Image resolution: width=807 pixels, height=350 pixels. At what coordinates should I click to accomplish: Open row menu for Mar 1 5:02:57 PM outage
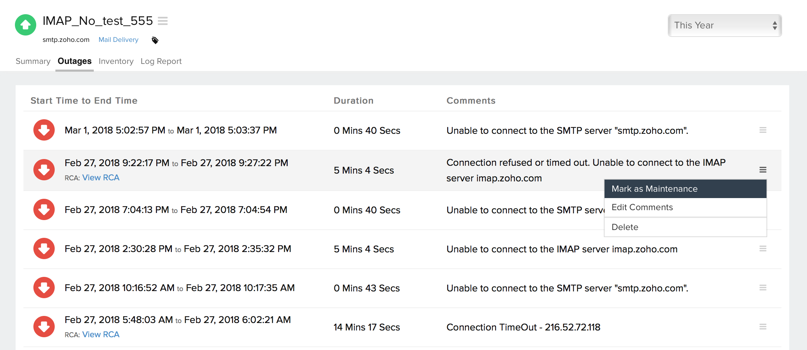(763, 130)
